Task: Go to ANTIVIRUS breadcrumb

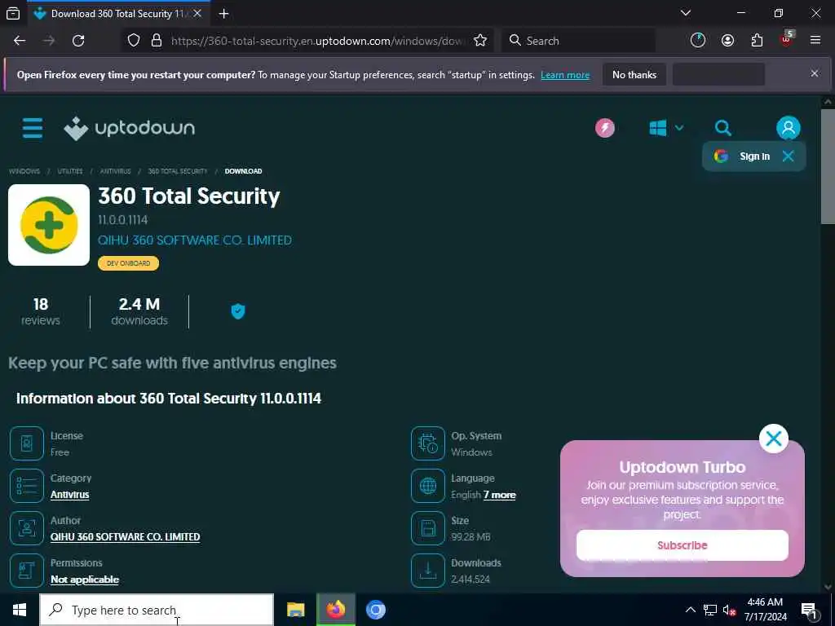Action: [116, 171]
